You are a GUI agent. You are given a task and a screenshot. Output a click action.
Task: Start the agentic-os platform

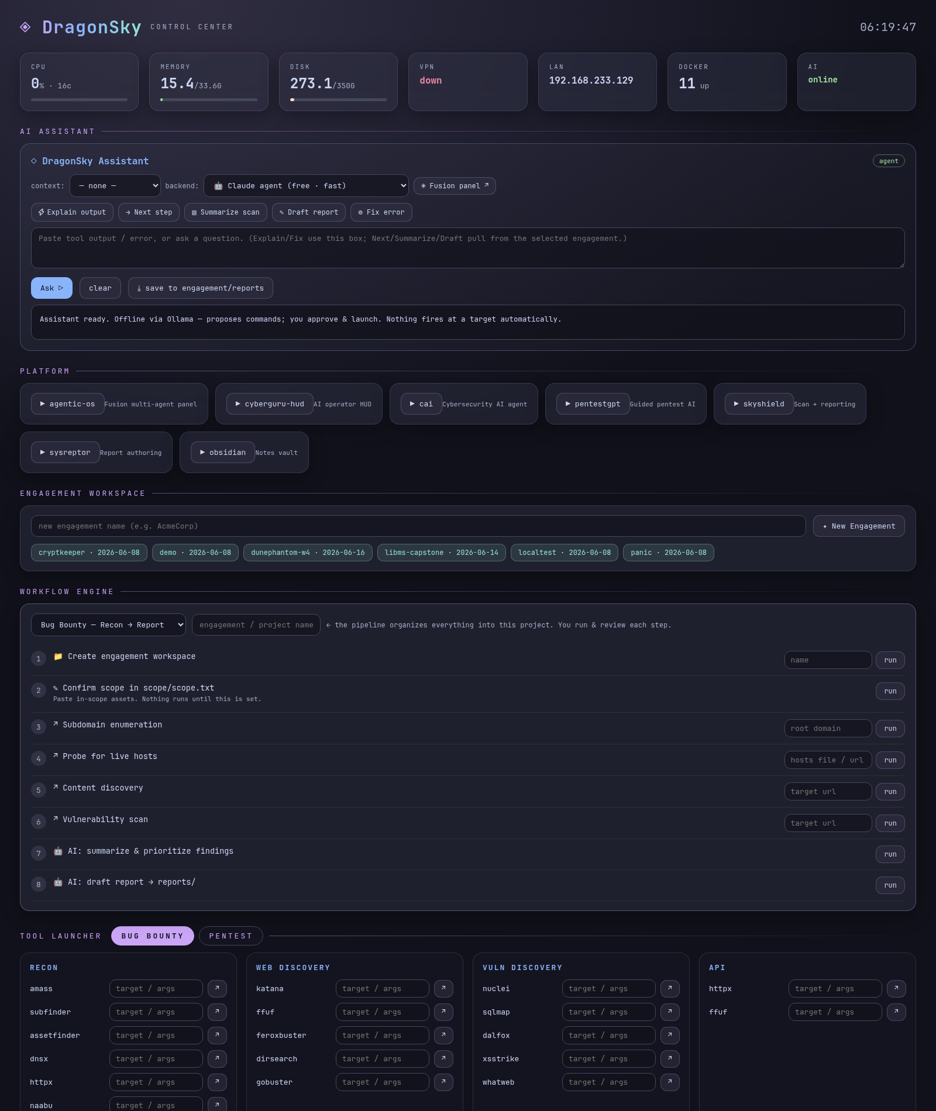tap(68, 403)
